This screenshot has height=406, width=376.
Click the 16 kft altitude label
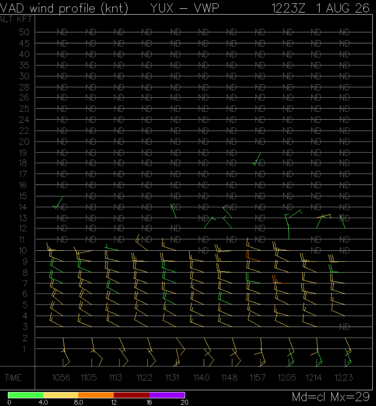click(x=23, y=185)
